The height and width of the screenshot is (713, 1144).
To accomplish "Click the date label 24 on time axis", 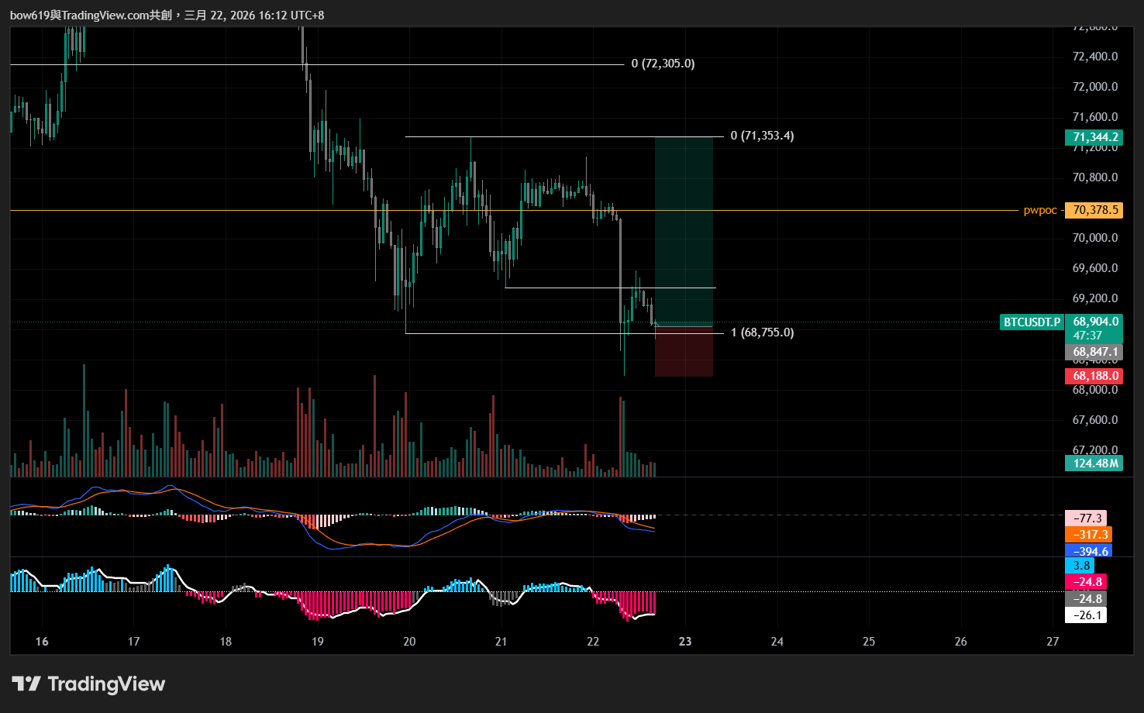I will click(777, 642).
